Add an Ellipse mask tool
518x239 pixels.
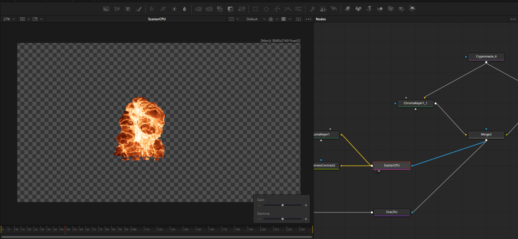266,9
